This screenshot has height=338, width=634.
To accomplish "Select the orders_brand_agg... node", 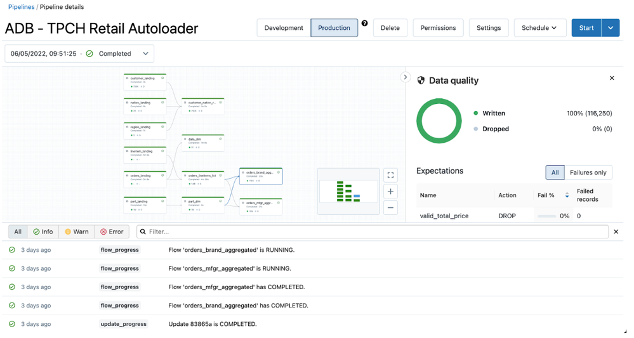I will point(261,176).
